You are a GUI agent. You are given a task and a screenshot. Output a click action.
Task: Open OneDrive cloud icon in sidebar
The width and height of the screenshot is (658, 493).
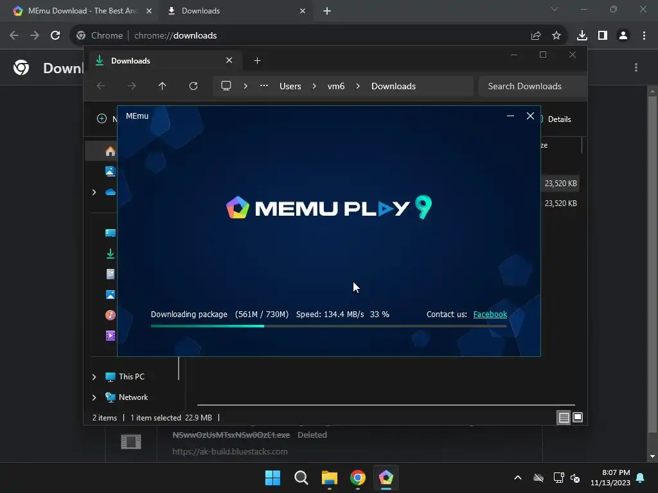(111, 192)
